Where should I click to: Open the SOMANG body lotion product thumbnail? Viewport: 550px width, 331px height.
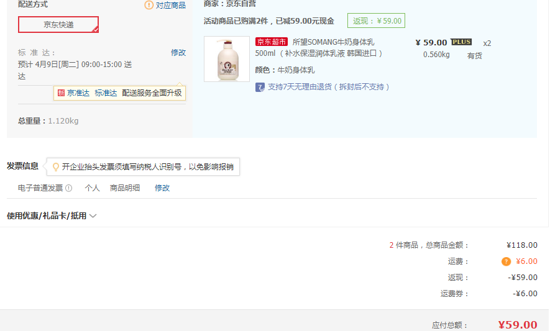pyautogui.click(x=227, y=59)
